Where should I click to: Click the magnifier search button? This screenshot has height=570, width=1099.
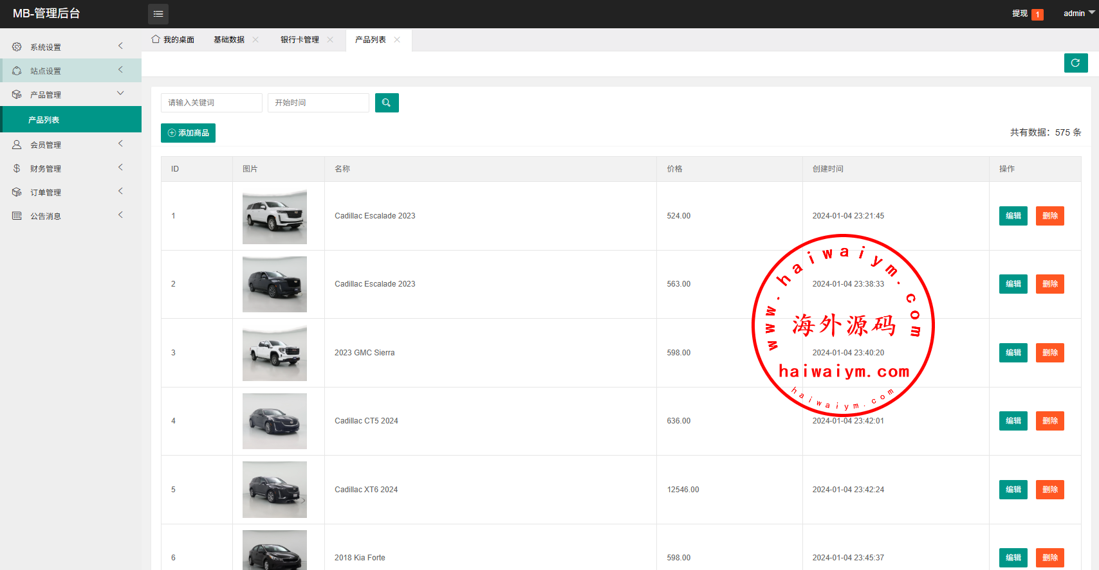pyautogui.click(x=387, y=103)
